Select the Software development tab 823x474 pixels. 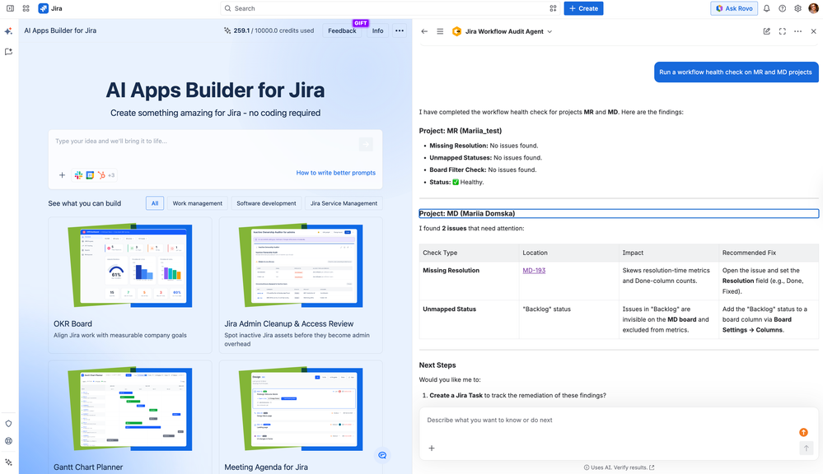coord(266,203)
